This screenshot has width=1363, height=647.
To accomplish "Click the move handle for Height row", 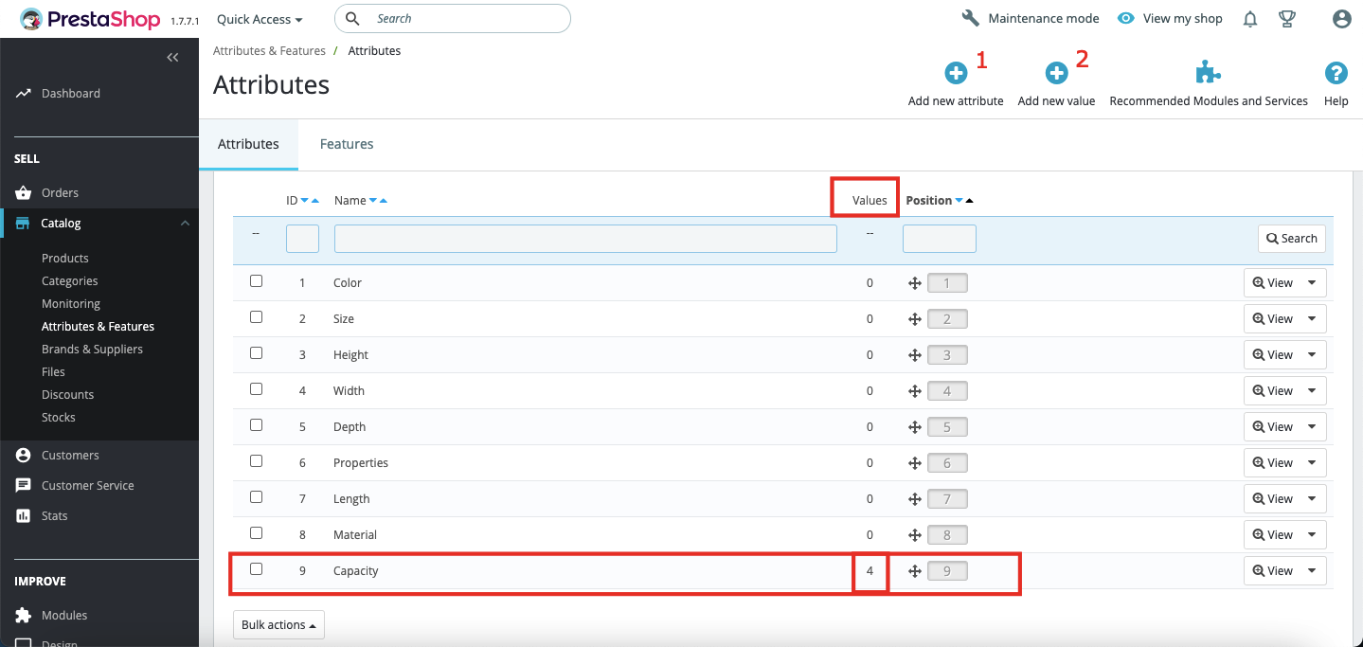I will point(915,355).
